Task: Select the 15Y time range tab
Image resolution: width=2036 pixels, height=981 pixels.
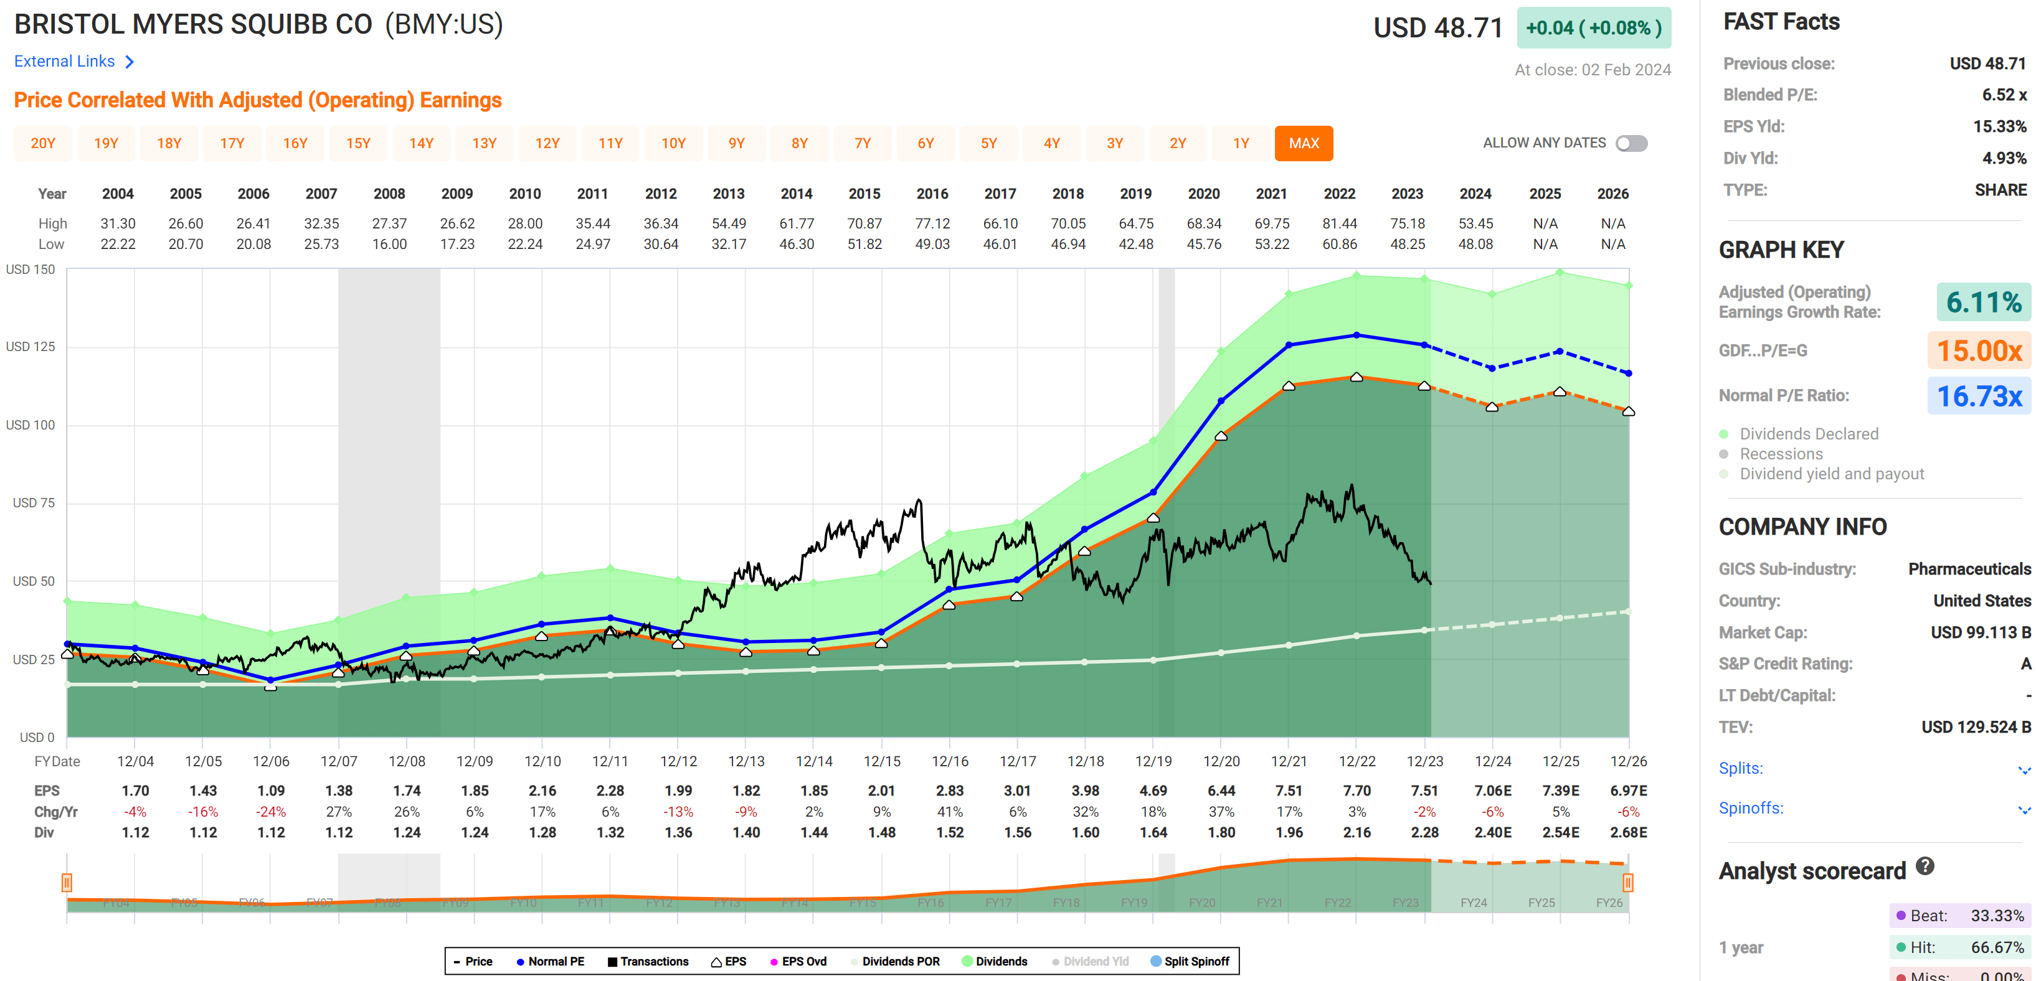Action: point(358,144)
